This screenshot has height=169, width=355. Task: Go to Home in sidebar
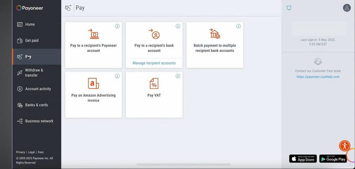[x=37, y=24]
